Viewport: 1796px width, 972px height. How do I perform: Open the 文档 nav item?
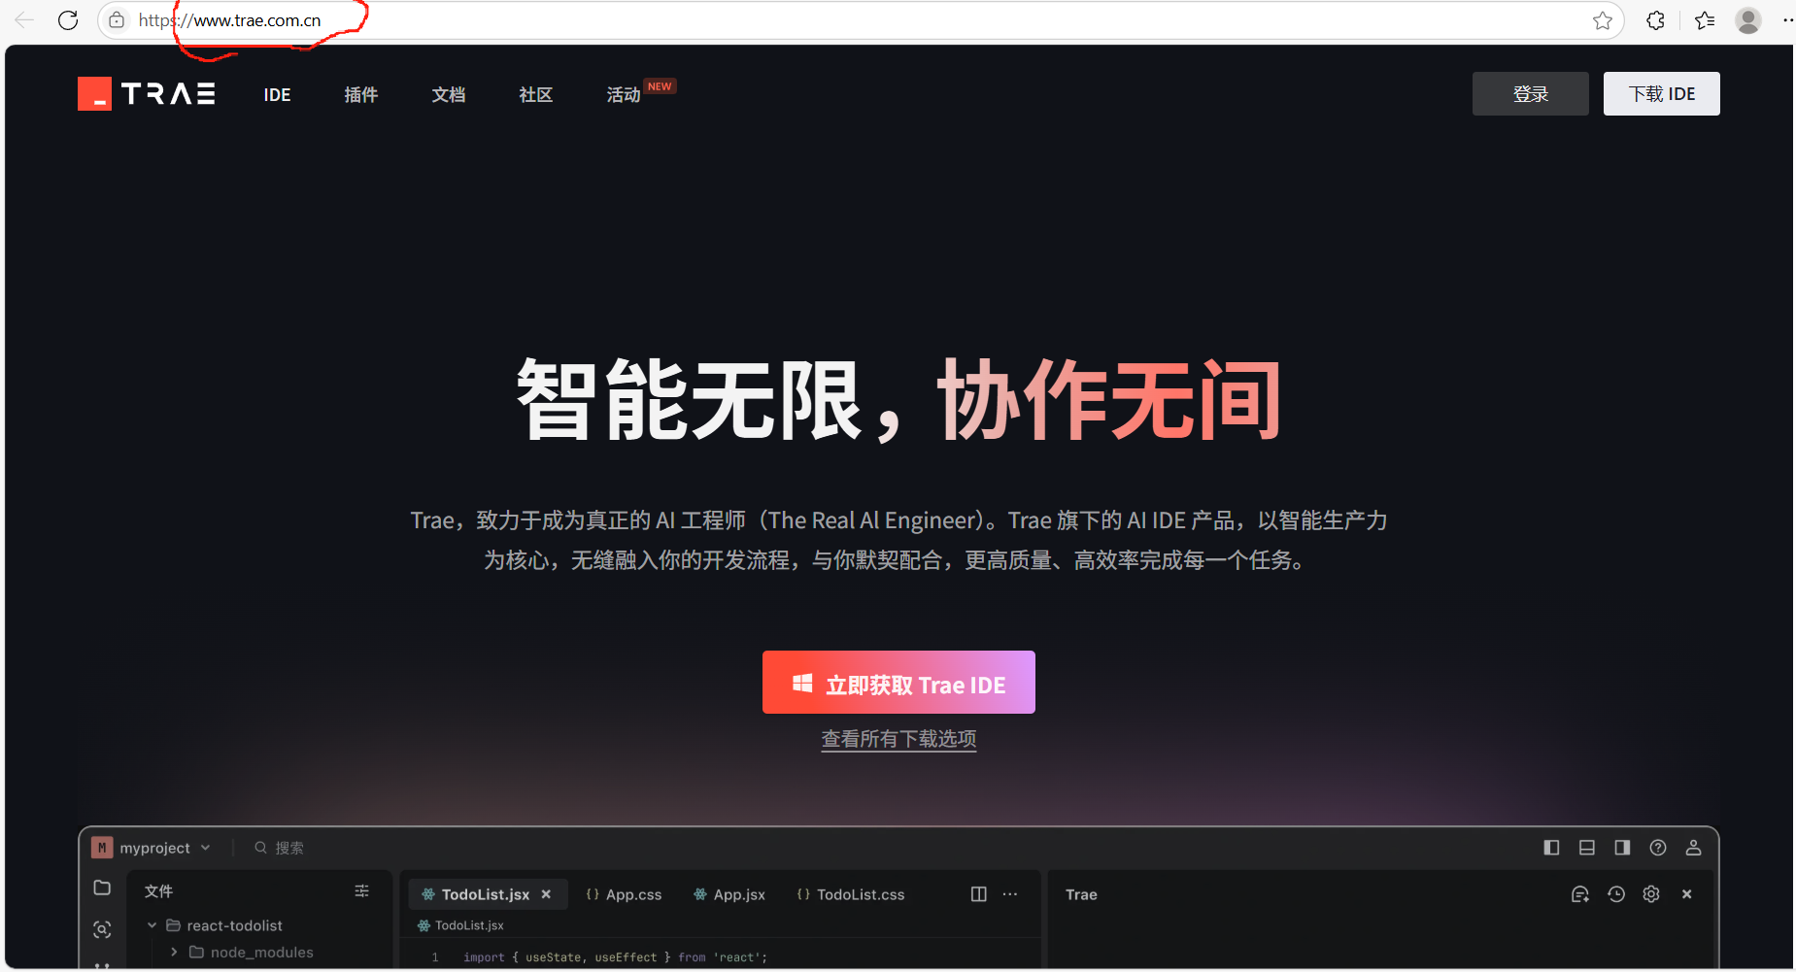(449, 94)
